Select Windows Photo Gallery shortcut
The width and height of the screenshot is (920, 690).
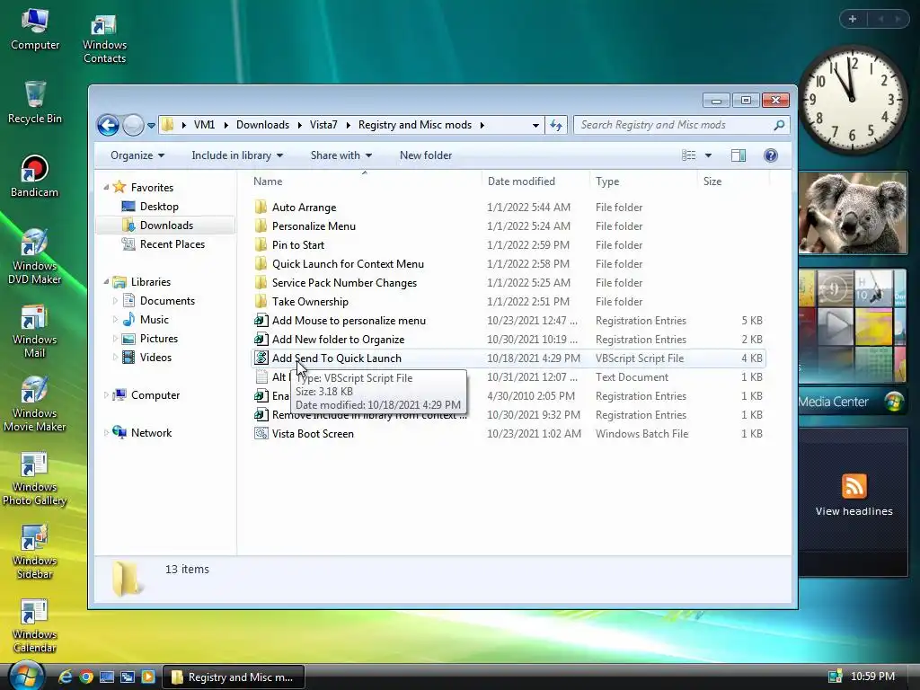34,479
